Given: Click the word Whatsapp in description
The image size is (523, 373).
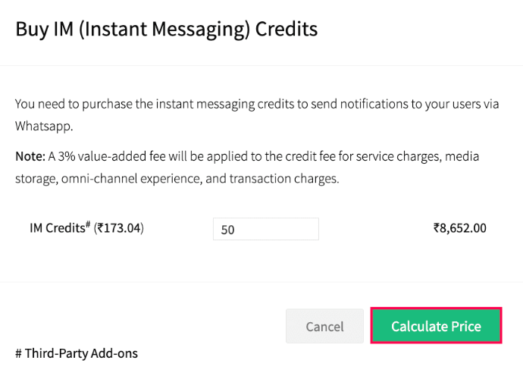Looking at the screenshot, I should (x=42, y=125).
